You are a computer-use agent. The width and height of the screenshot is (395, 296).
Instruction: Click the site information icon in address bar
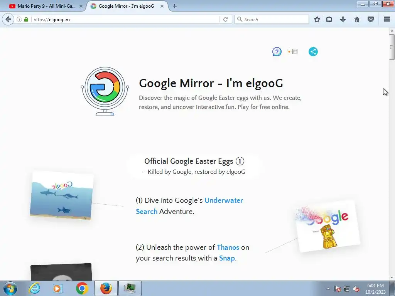[19, 19]
